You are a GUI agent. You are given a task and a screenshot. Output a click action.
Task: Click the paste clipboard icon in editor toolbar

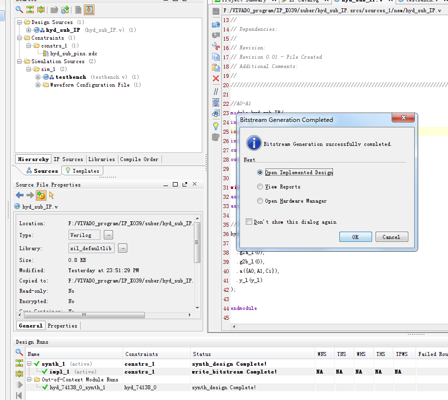pyautogui.click(x=216, y=68)
